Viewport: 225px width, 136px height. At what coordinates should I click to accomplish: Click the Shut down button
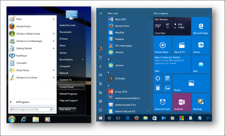coord(65,109)
